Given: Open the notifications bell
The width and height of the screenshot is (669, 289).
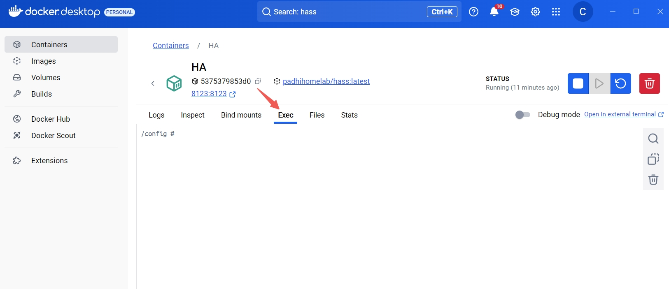Looking at the screenshot, I should pyautogui.click(x=494, y=12).
